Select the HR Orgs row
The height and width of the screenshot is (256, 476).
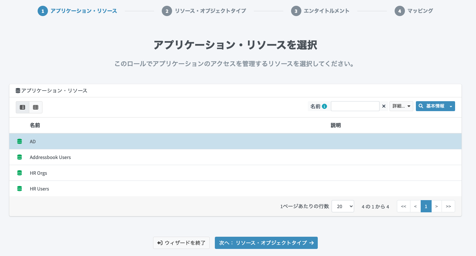[235, 173]
